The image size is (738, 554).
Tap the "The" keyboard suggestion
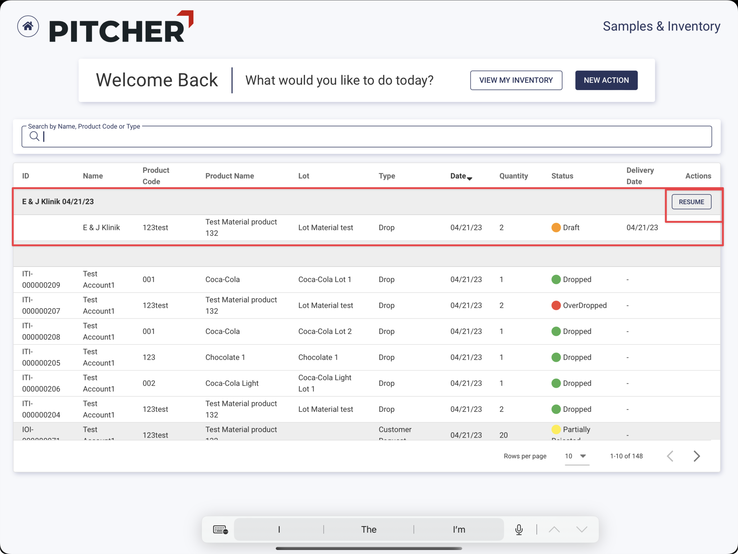click(369, 529)
